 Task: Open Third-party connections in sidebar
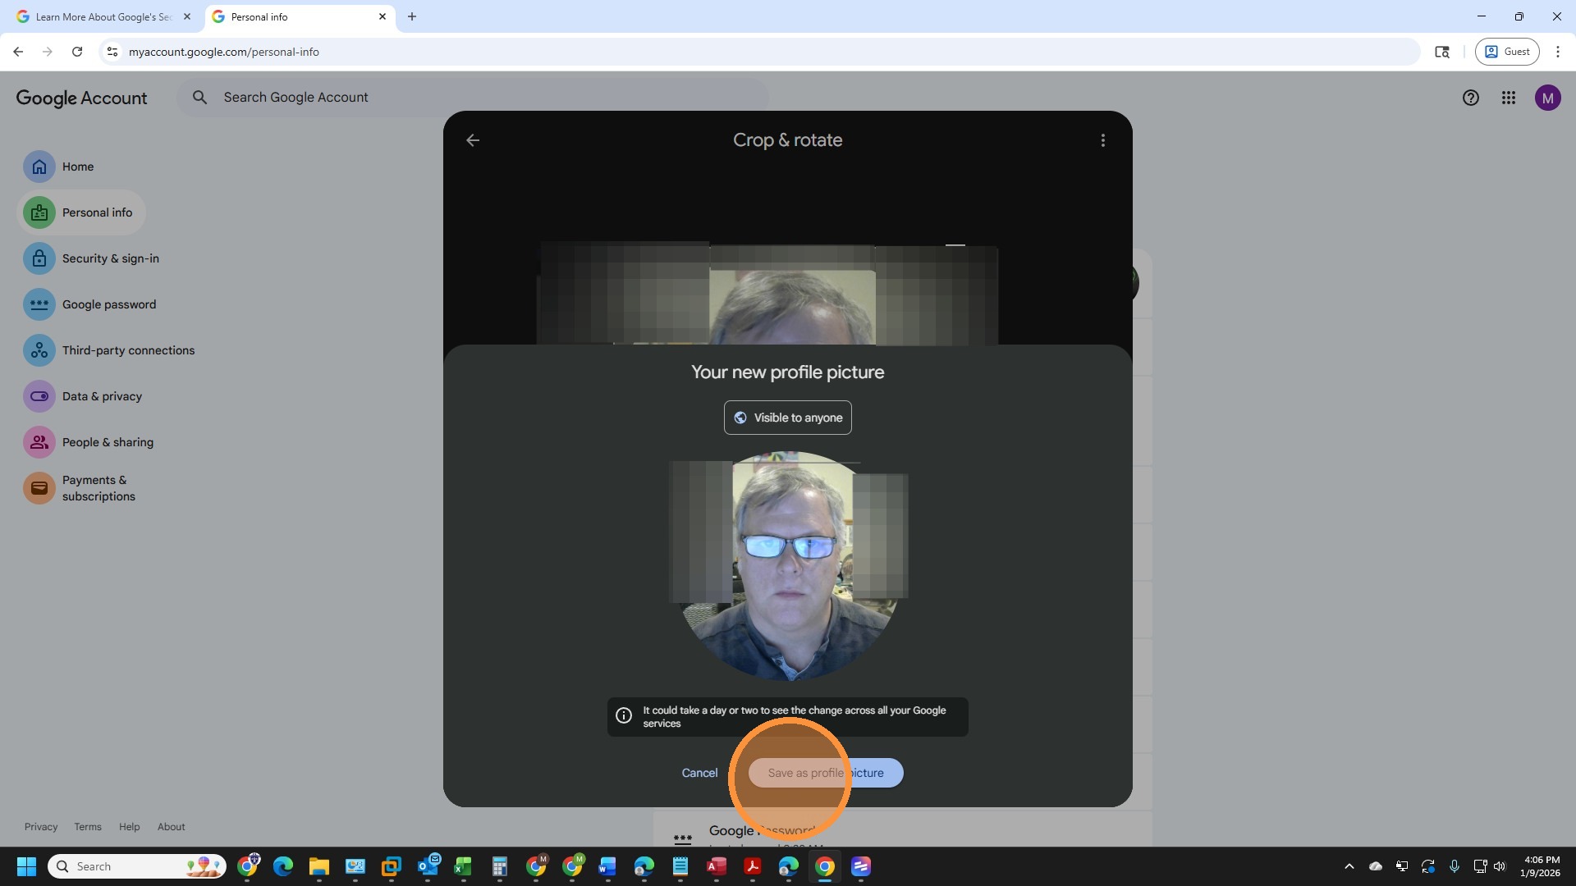(127, 350)
